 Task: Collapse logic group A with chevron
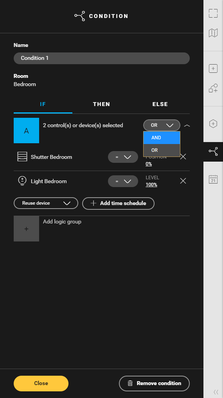point(187,125)
